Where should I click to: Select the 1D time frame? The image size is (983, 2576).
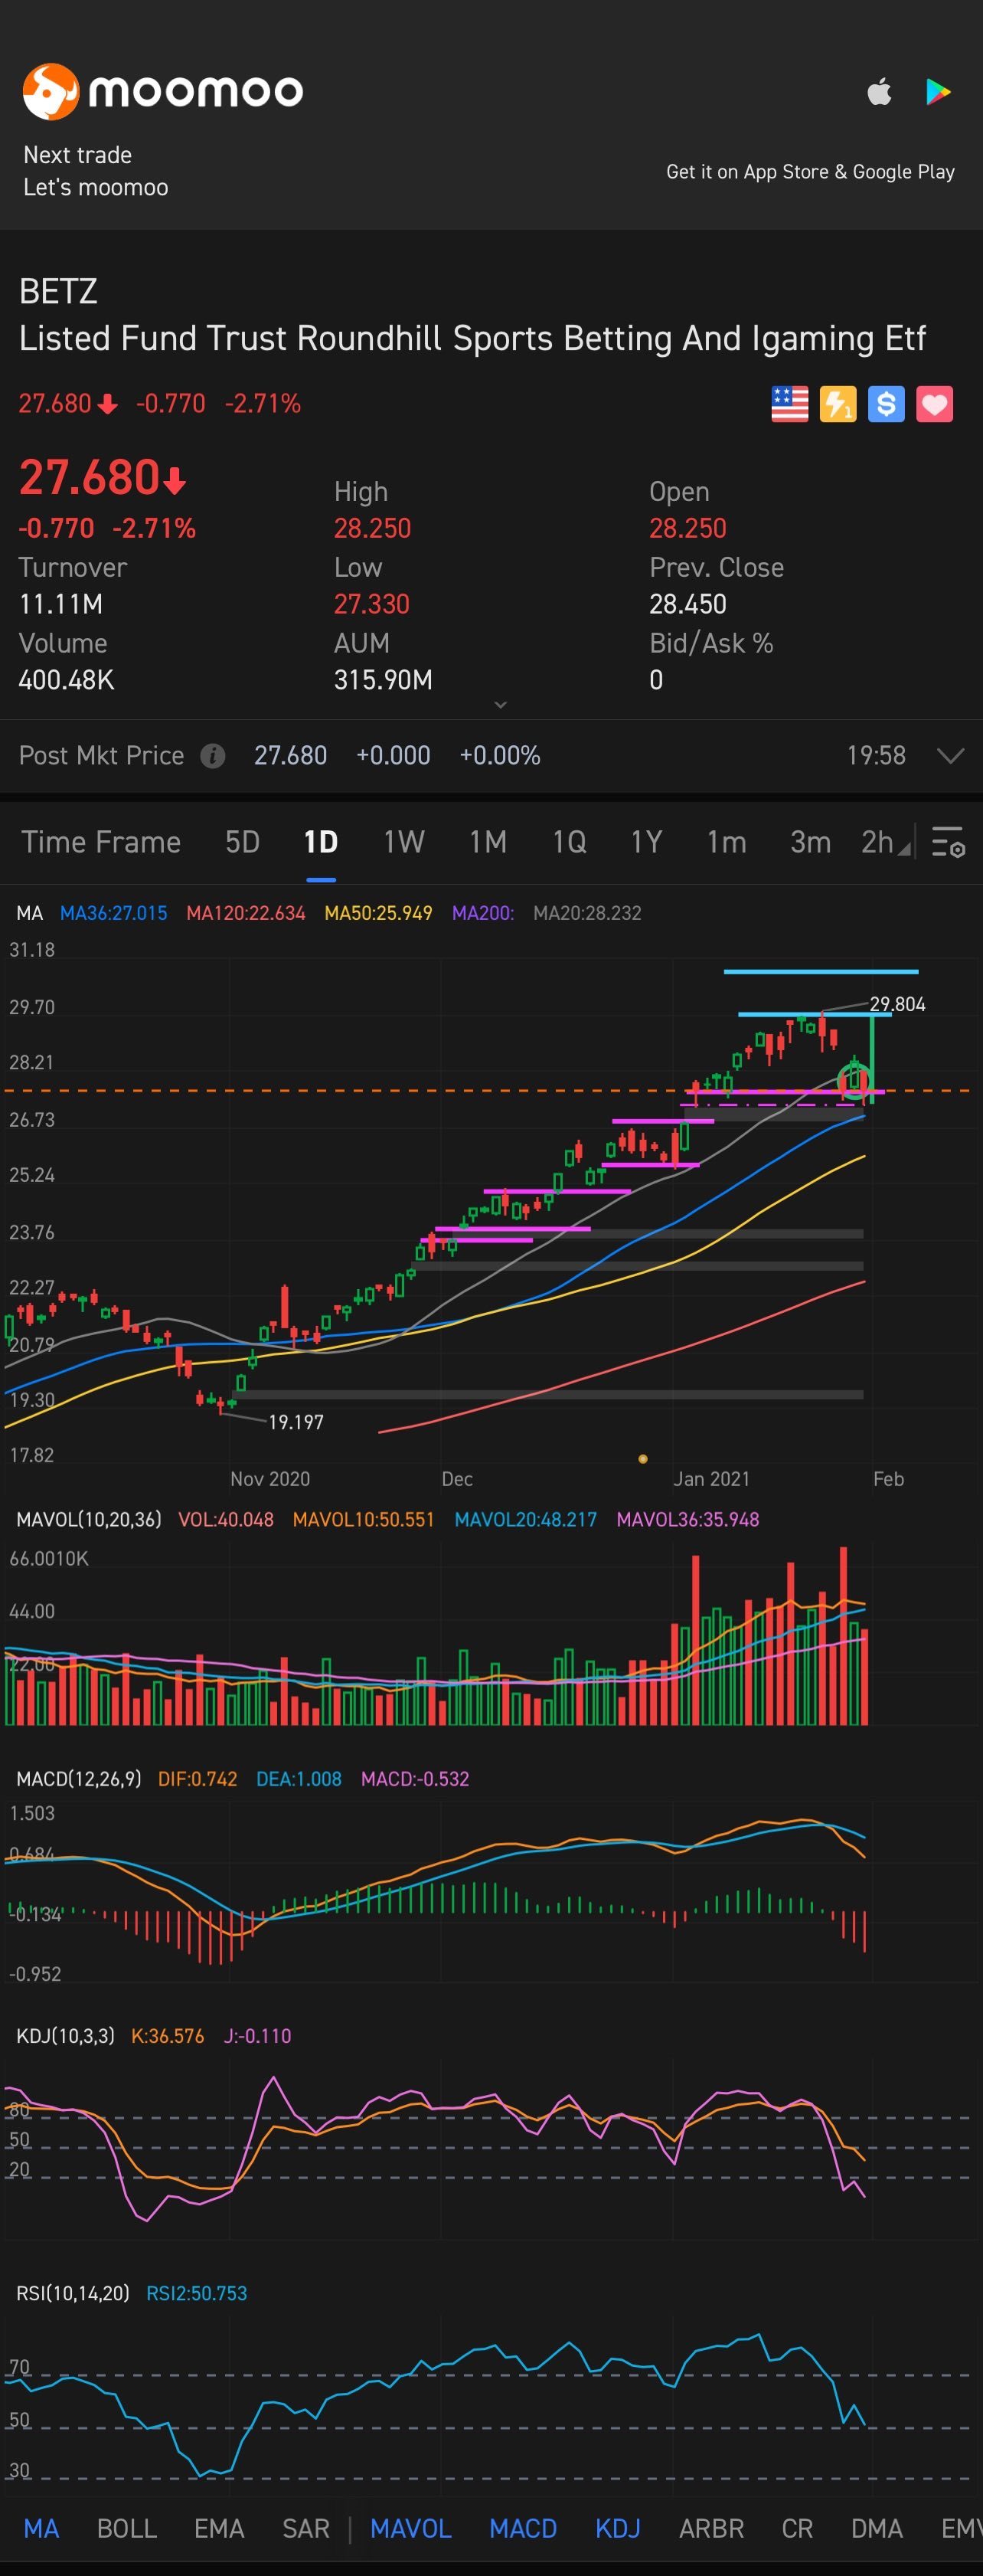pos(321,842)
